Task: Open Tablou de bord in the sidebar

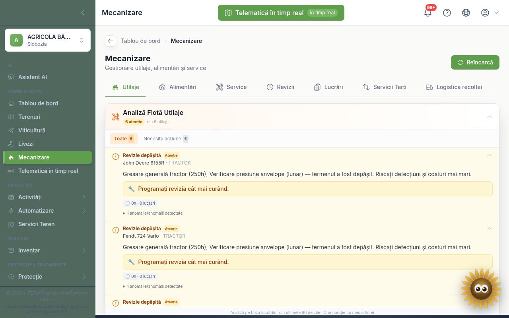Action: point(48,103)
